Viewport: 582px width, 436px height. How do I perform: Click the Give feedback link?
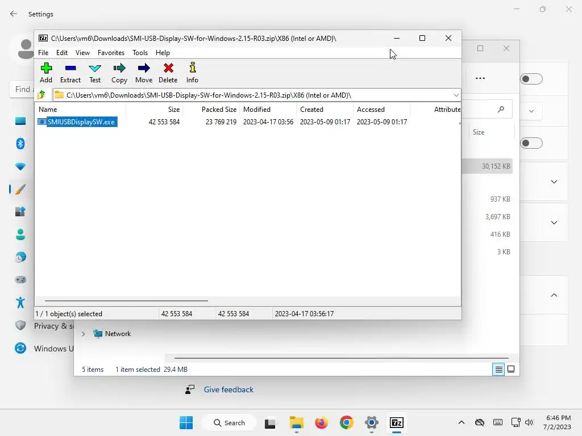[x=228, y=389]
